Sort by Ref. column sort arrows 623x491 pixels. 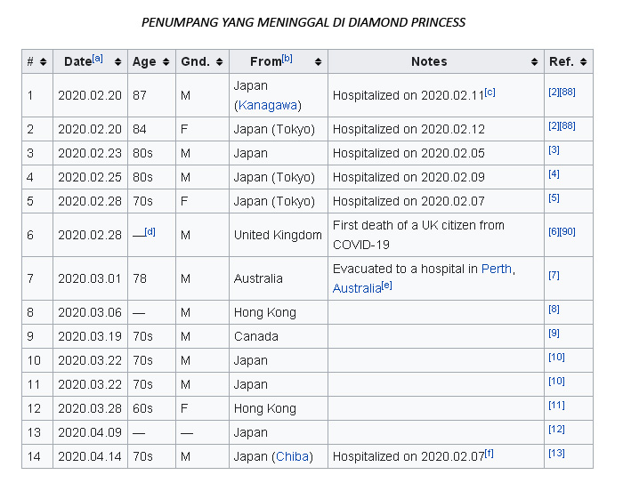(583, 62)
